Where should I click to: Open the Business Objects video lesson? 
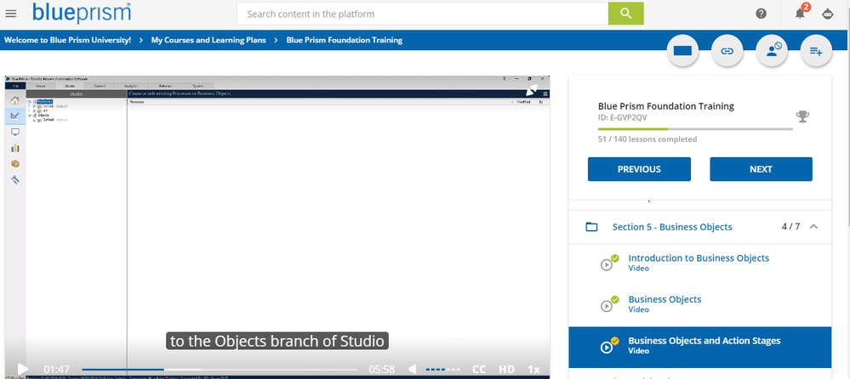(665, 299)
